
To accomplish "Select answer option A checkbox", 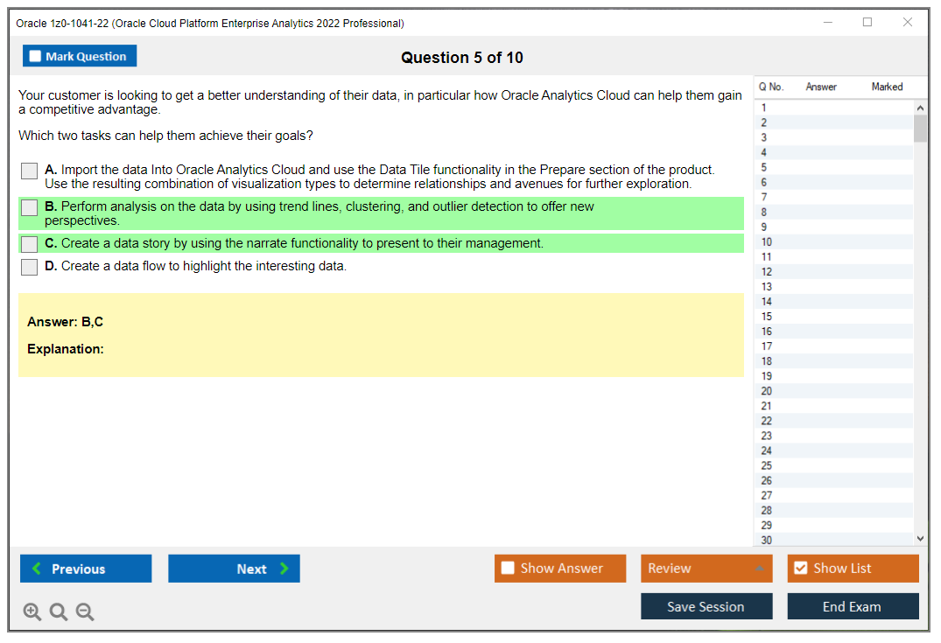I will coord(30,171).
